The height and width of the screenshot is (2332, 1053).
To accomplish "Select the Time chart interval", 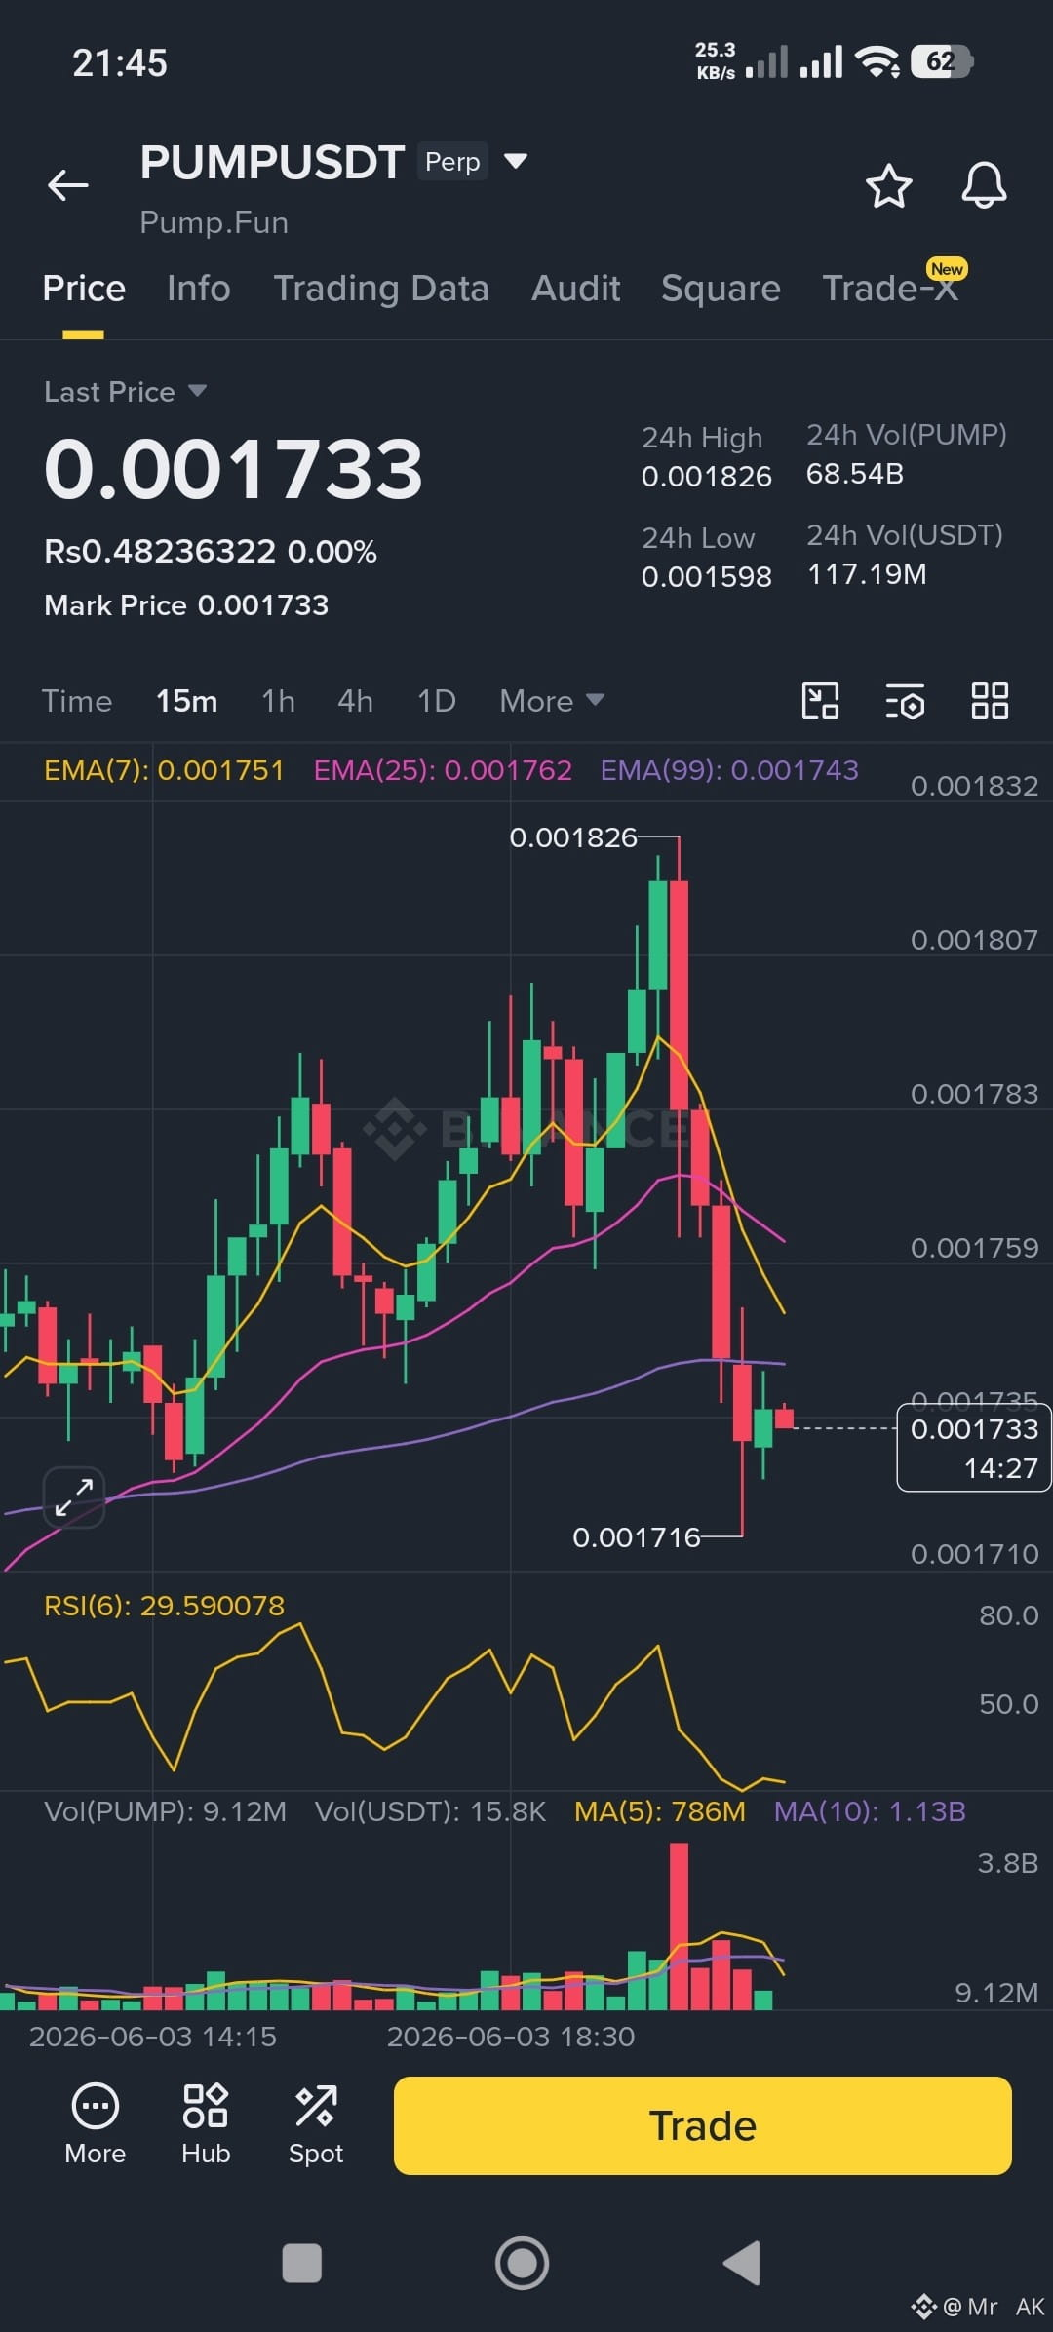I will [x=77, y=701].
